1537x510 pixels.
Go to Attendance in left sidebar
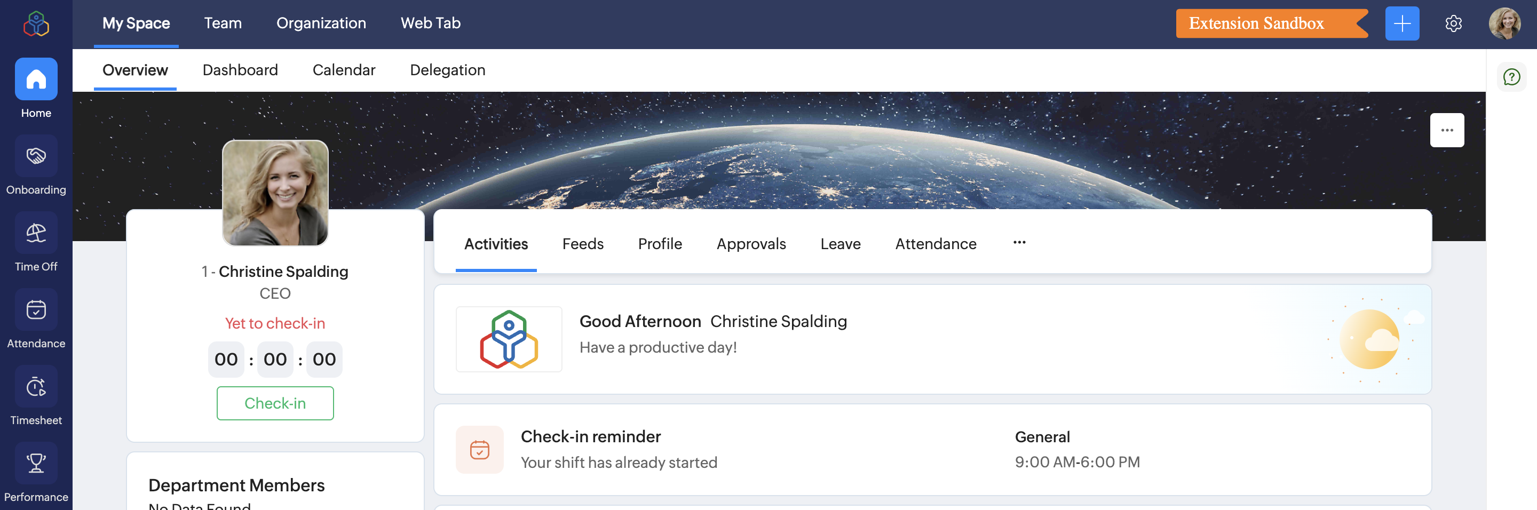pyautogui.click(x=36, y=310)
